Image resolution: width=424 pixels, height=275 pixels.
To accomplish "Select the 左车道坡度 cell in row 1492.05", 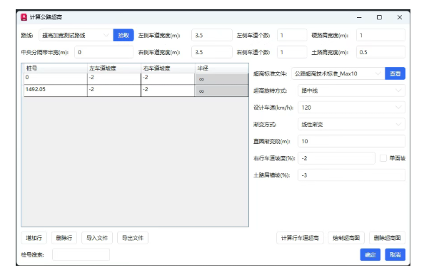I will tap(114, 90).
